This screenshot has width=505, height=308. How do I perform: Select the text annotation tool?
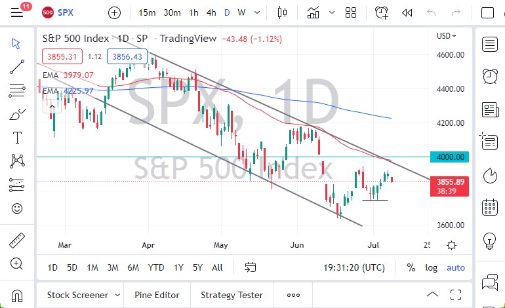click(17, 138)
